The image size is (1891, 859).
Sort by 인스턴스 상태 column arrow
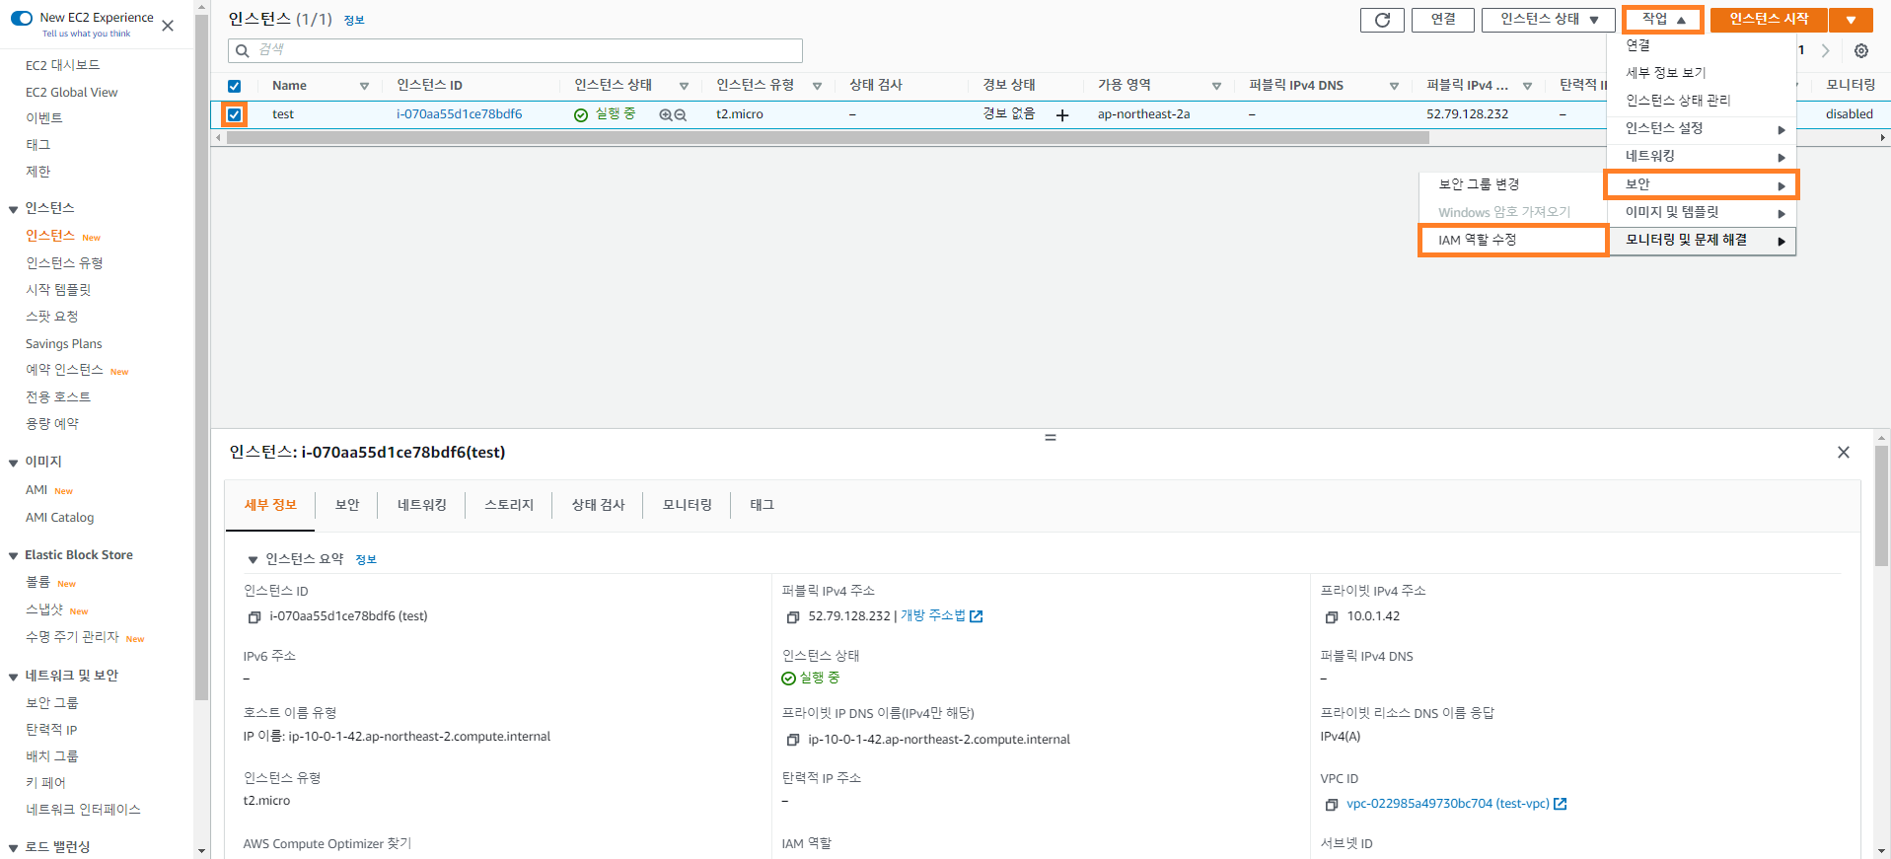pyautogui.click(x=684, y=87)
